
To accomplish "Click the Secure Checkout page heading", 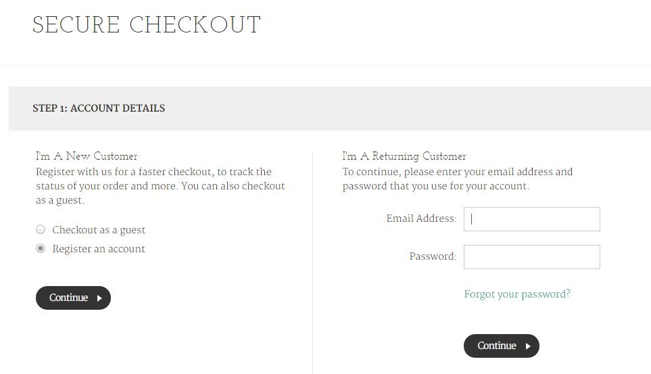I will tap(147, 25).
